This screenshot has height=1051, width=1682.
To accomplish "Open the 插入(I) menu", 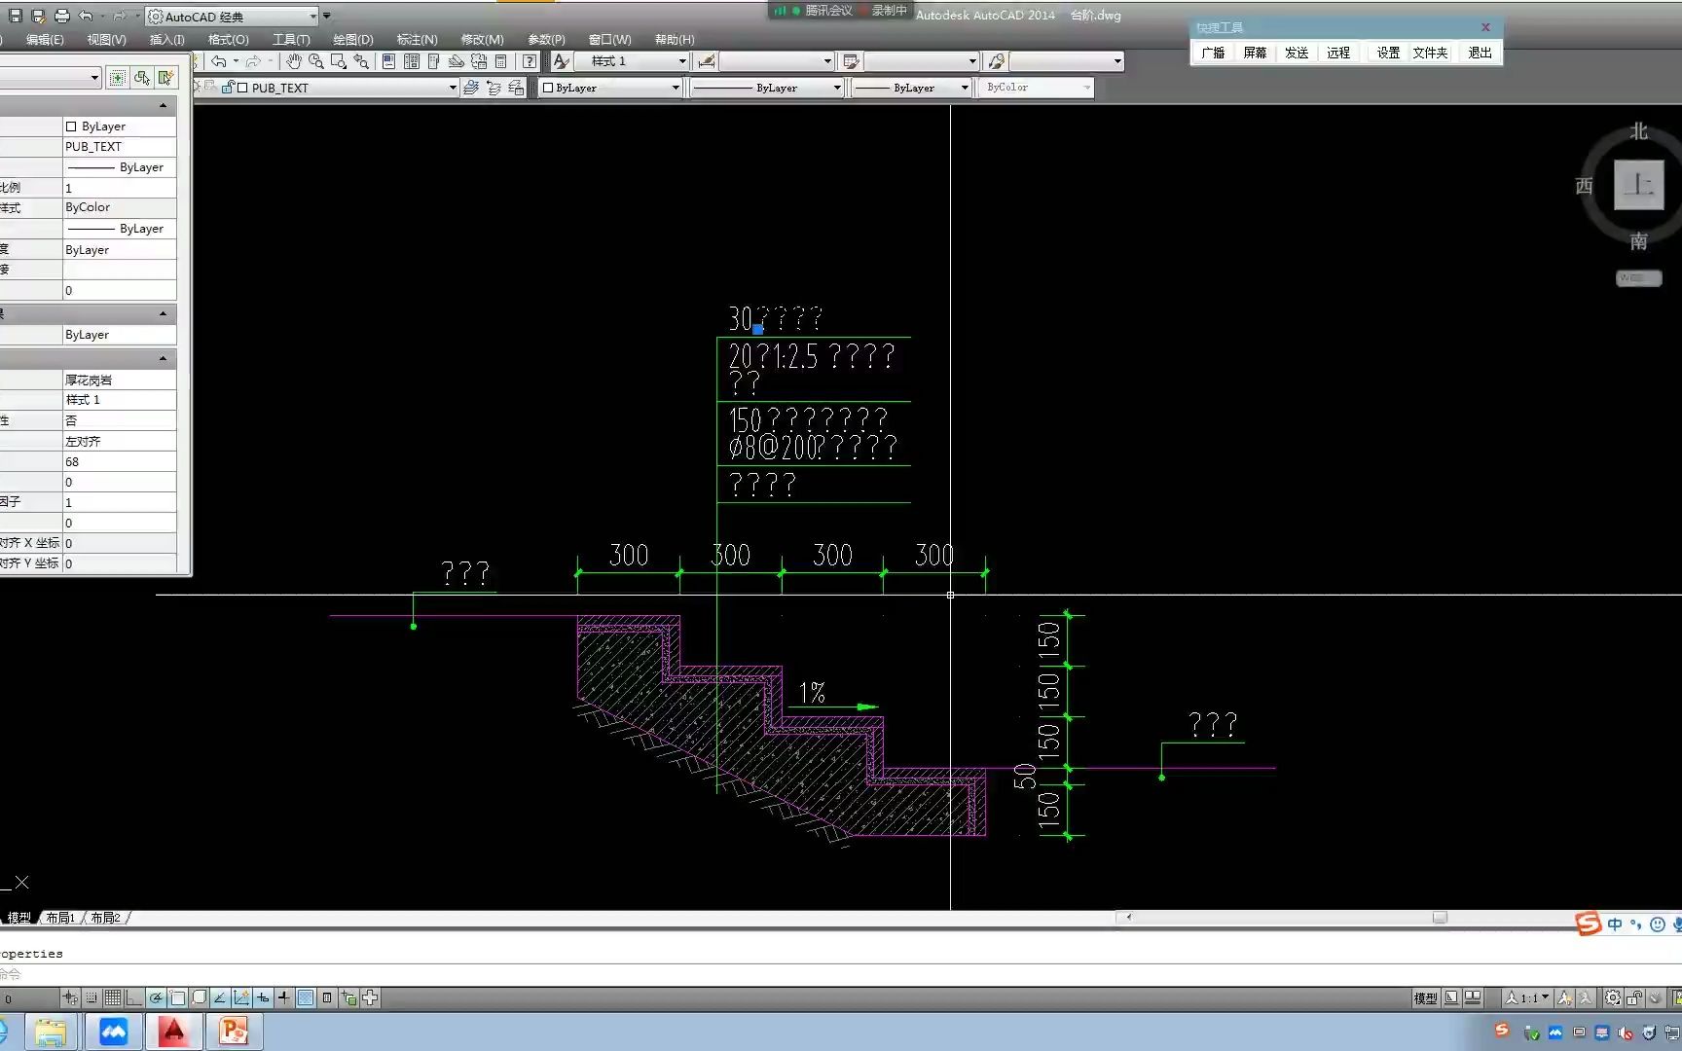I will [166, 39].
